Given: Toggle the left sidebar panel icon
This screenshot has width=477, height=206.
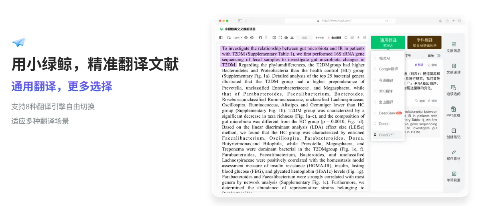Looking at the screenshot, I should coord(221,38).
